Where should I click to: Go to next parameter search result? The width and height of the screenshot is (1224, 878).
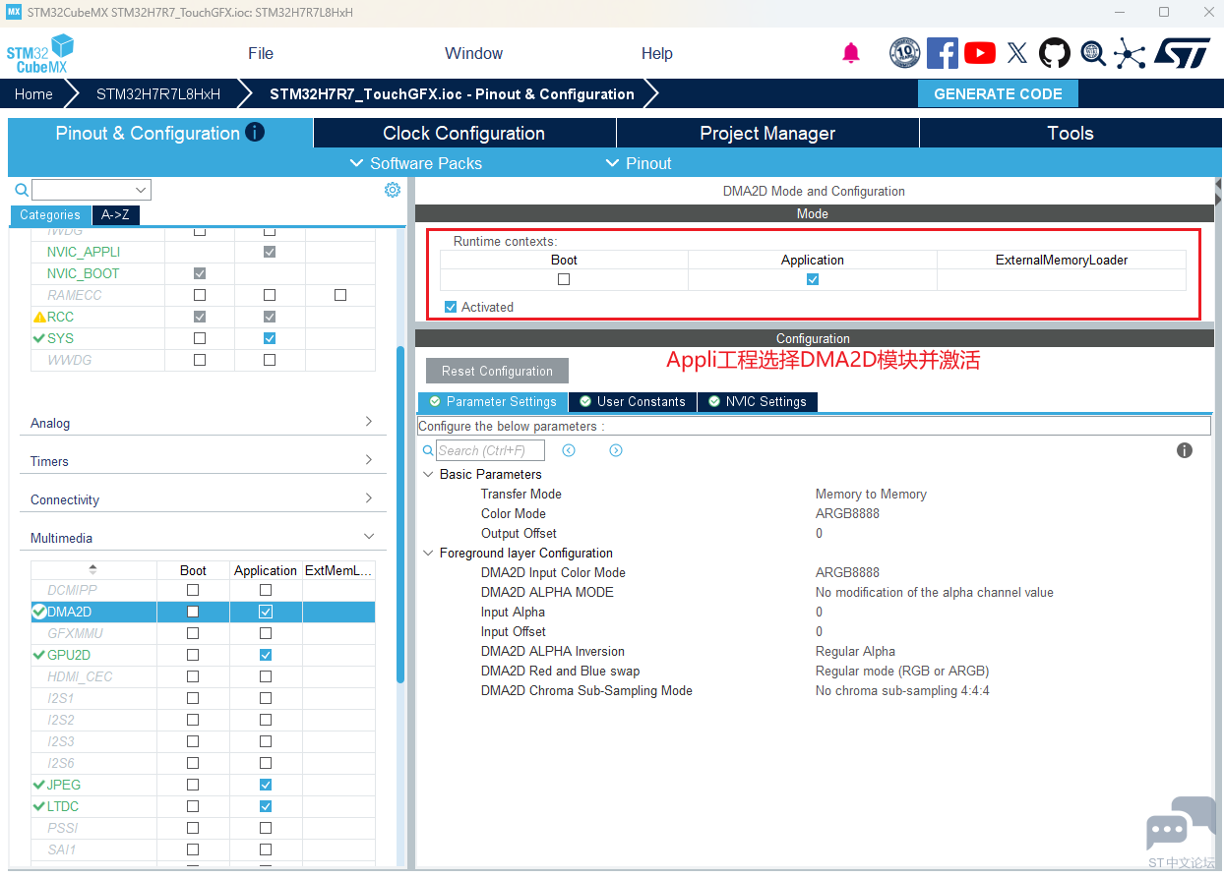click(x=616, y=450)
